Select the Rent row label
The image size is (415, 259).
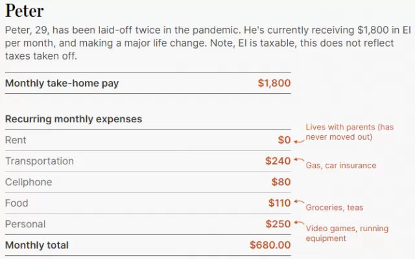point(16,140)
